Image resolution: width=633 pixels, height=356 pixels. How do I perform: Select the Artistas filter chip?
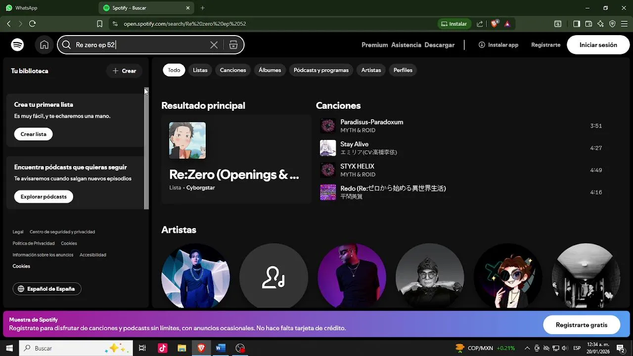pyautogui.click(x=371, y=70)
